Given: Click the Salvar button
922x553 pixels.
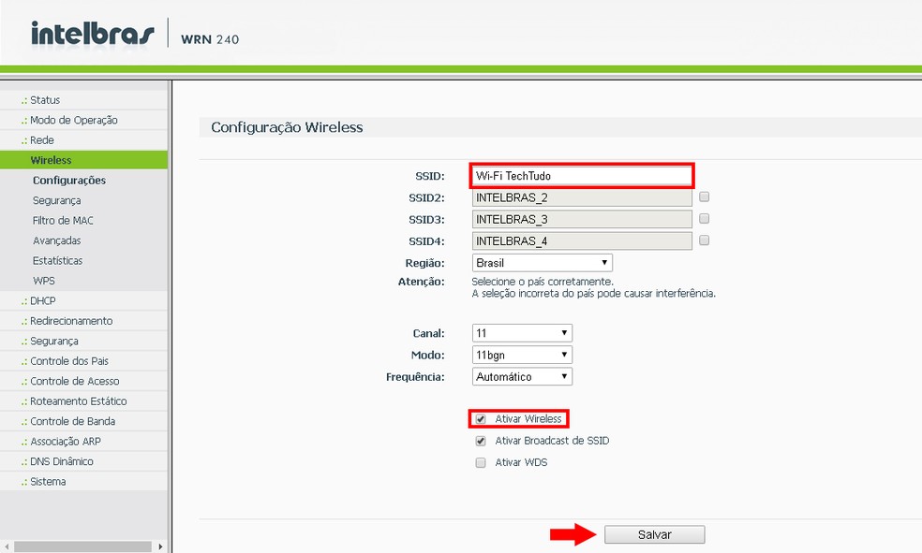Looking at the screenshot, I should (x=654, y=534).
